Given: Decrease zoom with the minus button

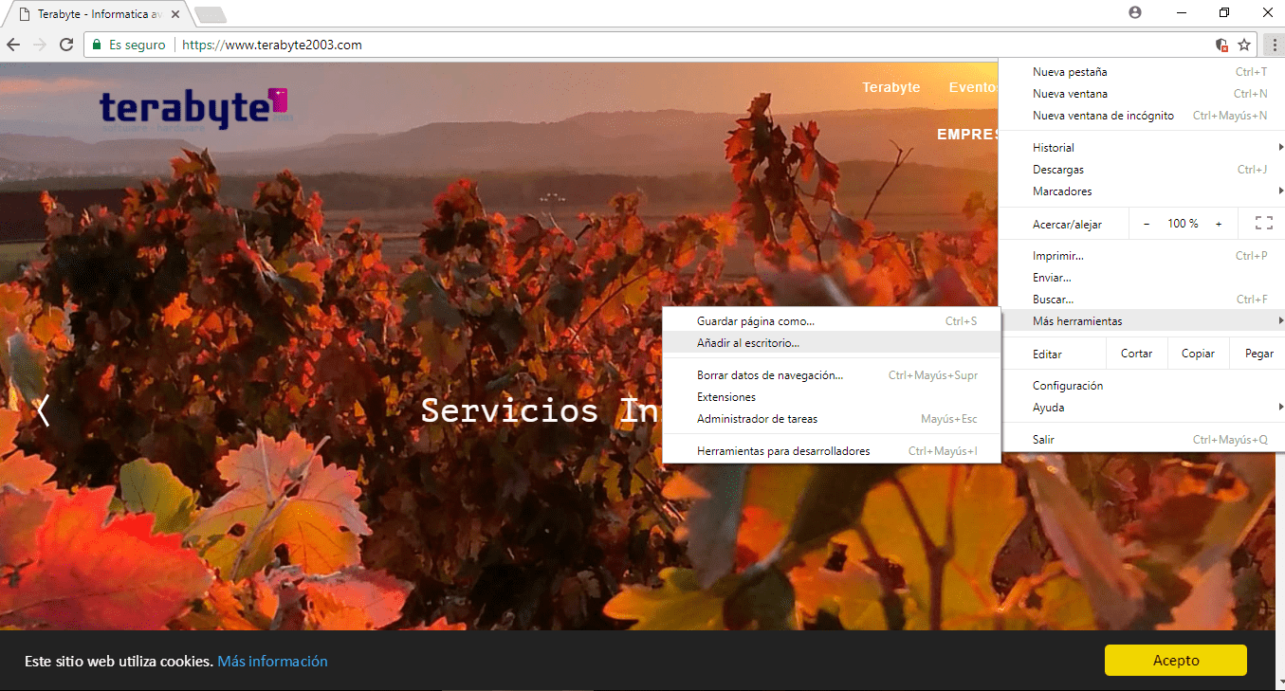Looking at the screenshot, I should (1147, 224).
